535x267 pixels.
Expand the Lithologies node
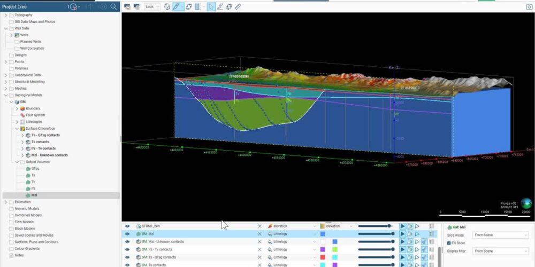point(17,122)
